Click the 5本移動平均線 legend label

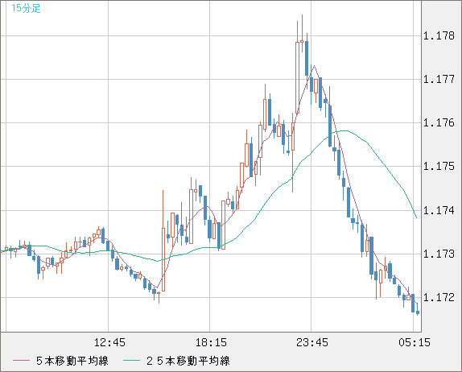point(72,361)
